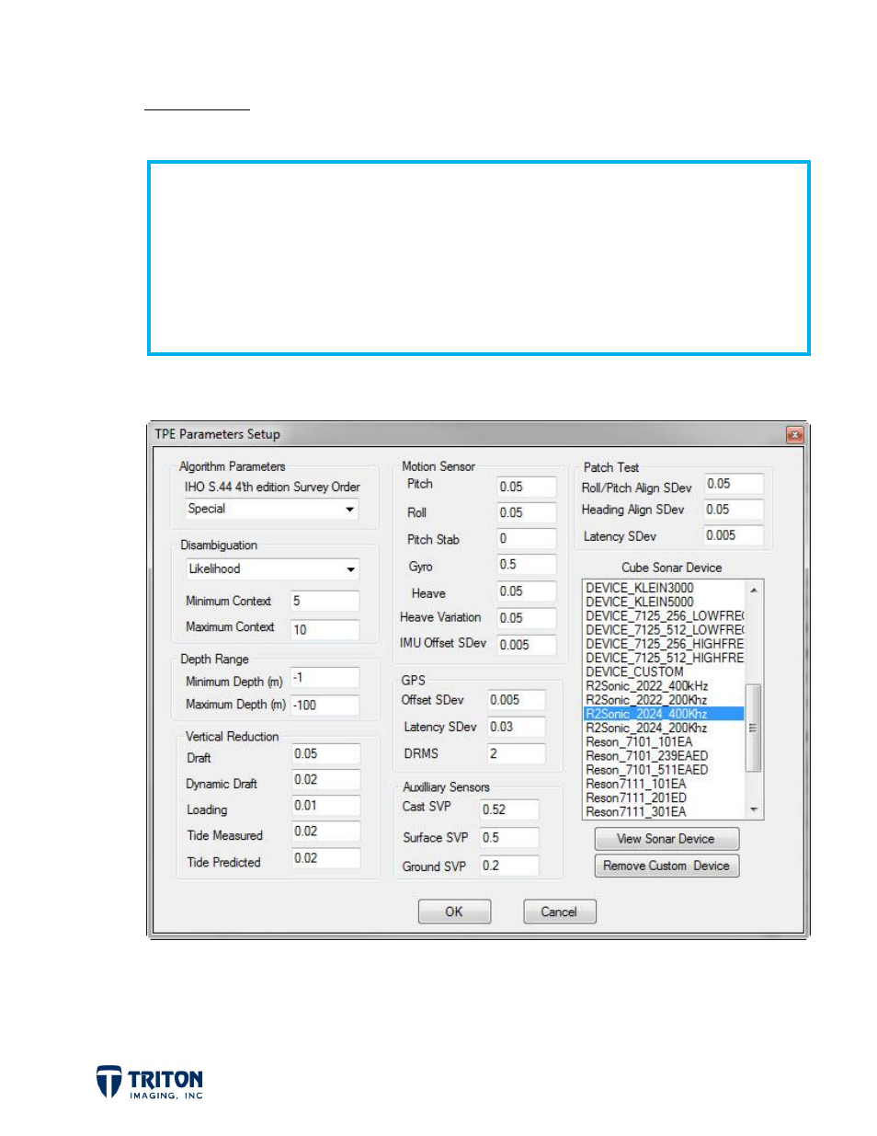Click the View Sonar Device button
Image resolution: width=877 pixels, height=1136 pixels.
(x=666, y=839)
